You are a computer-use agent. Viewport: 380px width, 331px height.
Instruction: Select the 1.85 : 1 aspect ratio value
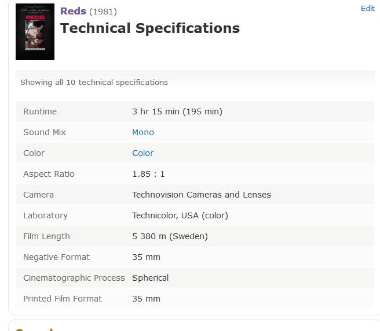pos(148,174)
